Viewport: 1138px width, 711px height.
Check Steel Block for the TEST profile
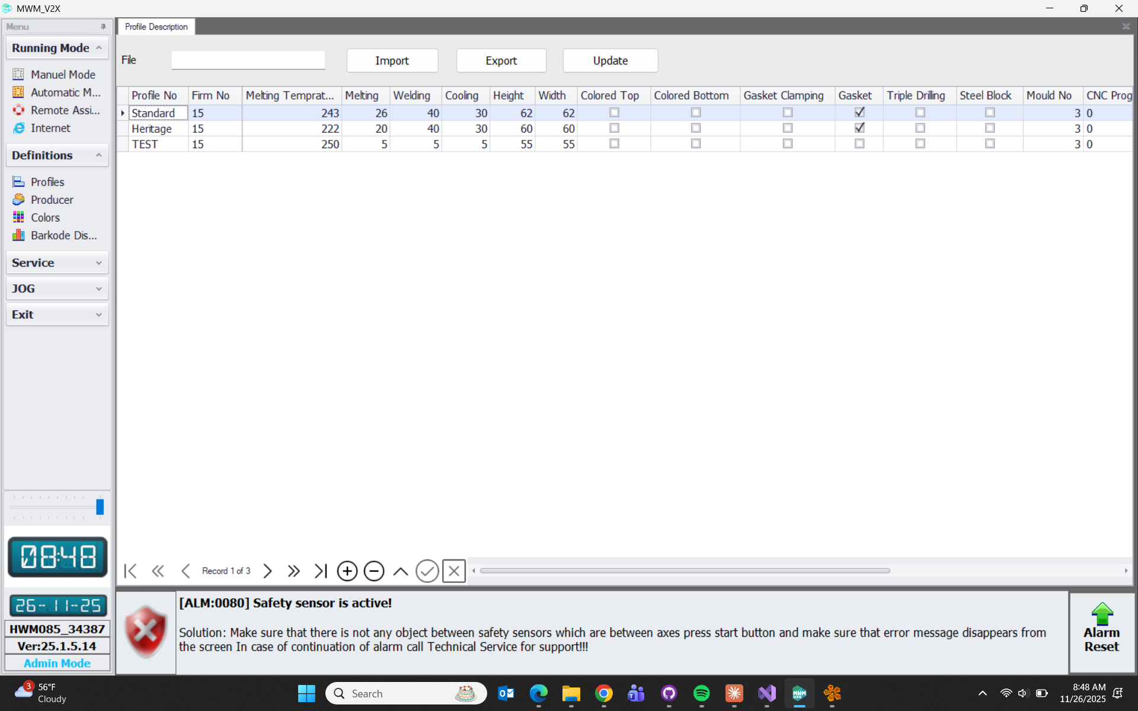[x=989, y=144]
